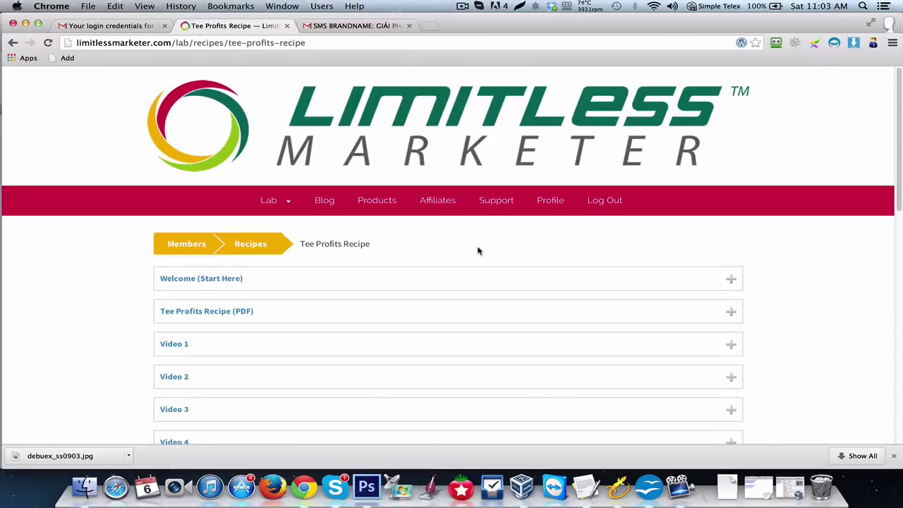This screenshot has width=903, height=508.
Task: Open the Support link
Action: (x=496, y=200)
